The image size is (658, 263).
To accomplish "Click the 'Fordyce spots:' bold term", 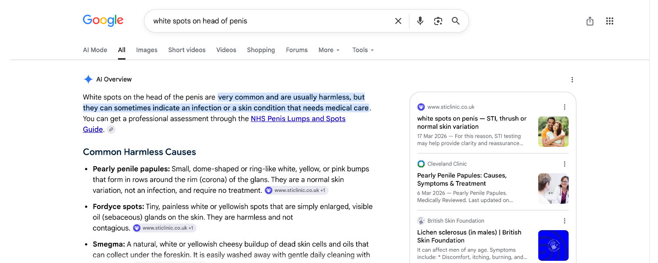I will pyautogui.click(x=118, y=206).
